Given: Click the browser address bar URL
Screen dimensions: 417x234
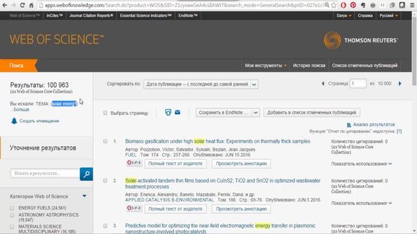Looking at the screenshot, I should pyautogui.click(x=184, y=5).
